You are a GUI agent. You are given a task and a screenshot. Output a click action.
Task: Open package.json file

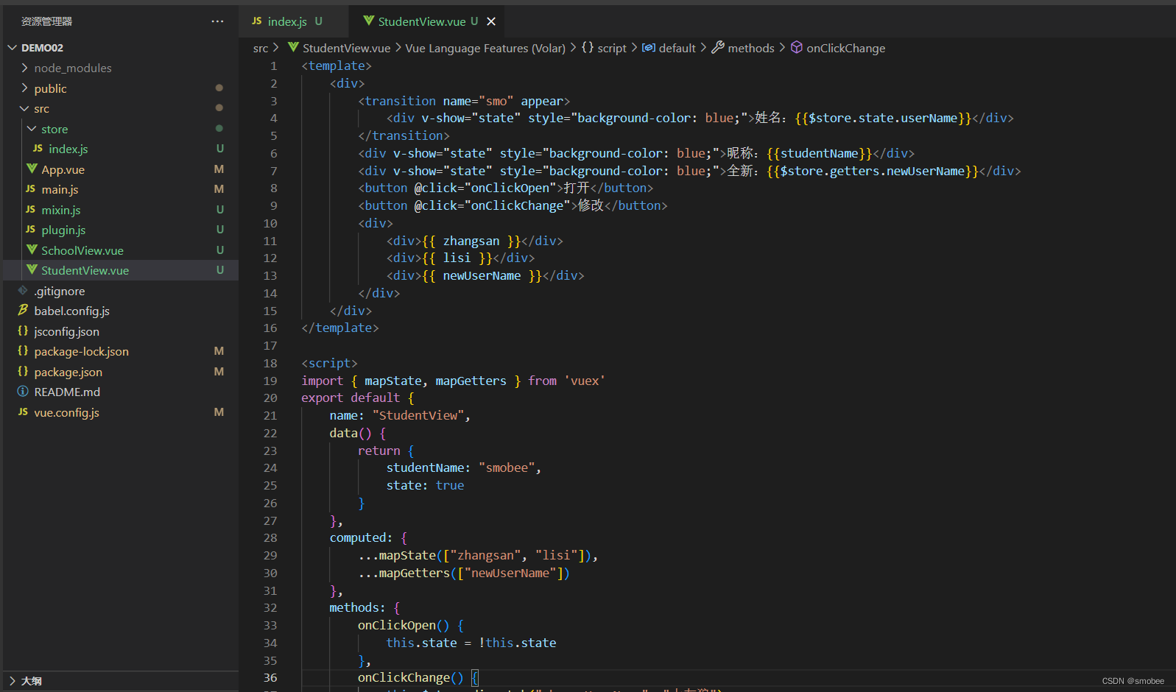(x=68, y=372)
